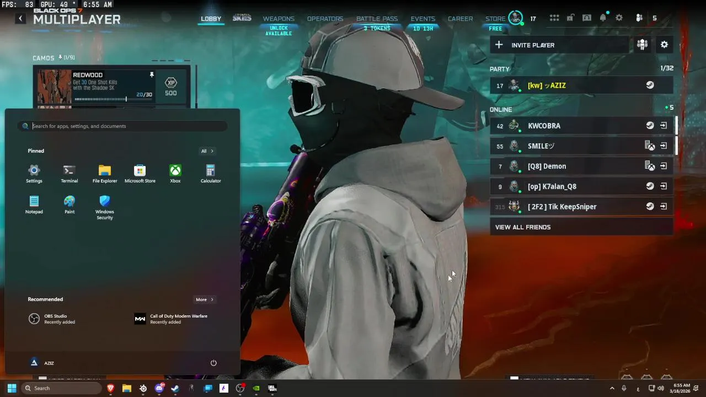Click the Start menu power icon

coord(213,363)
